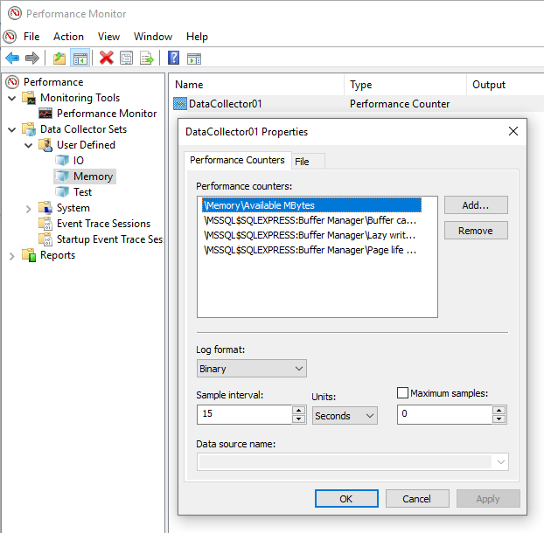Click OK in the properties dialog
Viewport: 544px width, 533px height.
coord(346,499)
